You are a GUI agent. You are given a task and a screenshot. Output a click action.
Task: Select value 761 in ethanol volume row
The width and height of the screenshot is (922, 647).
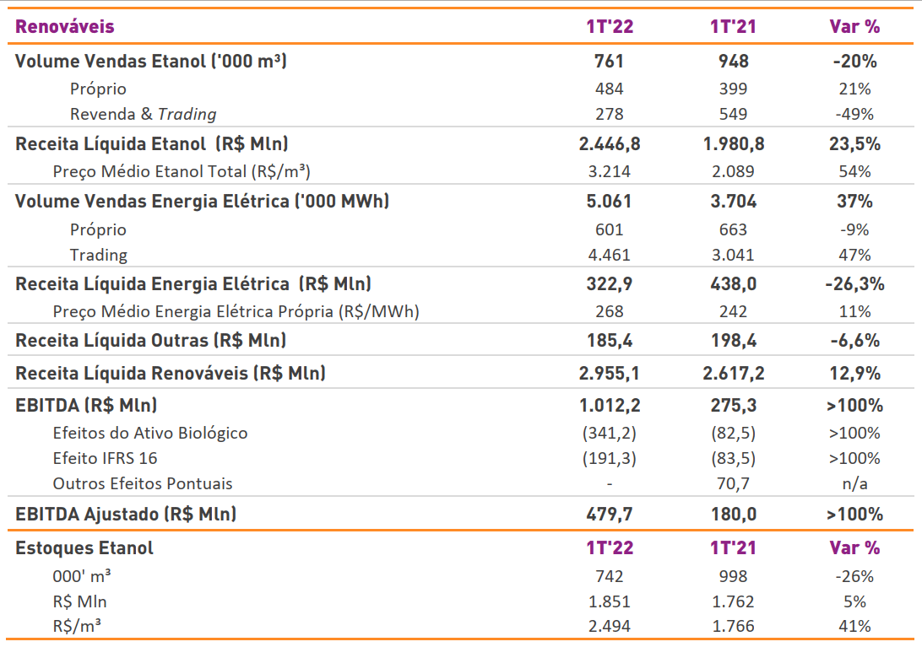tap(610, 61)
